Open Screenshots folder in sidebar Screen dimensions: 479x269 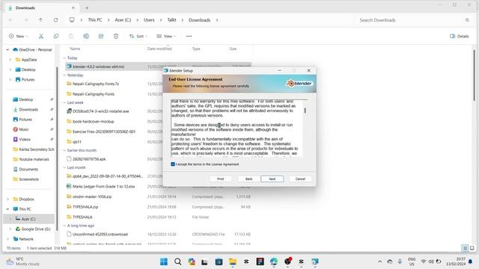click(x=28, y=179)
